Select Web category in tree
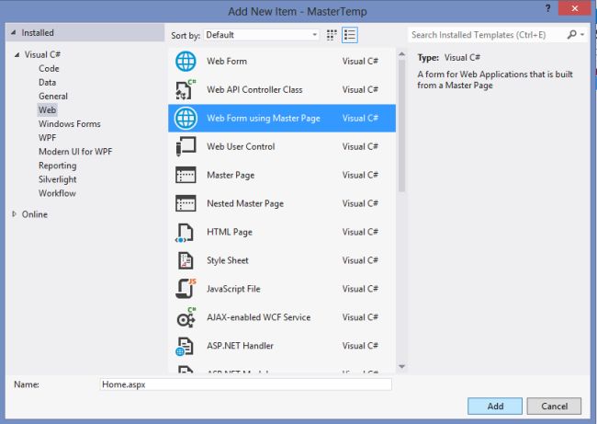The height and width of the screenshot is (424, 597). [x=47, y=109]
